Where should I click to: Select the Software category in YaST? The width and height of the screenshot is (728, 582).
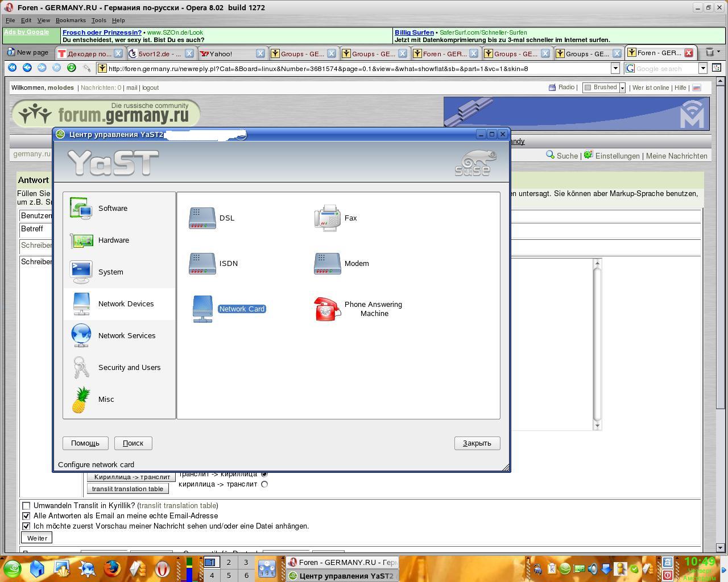click(x=119, y=208)
